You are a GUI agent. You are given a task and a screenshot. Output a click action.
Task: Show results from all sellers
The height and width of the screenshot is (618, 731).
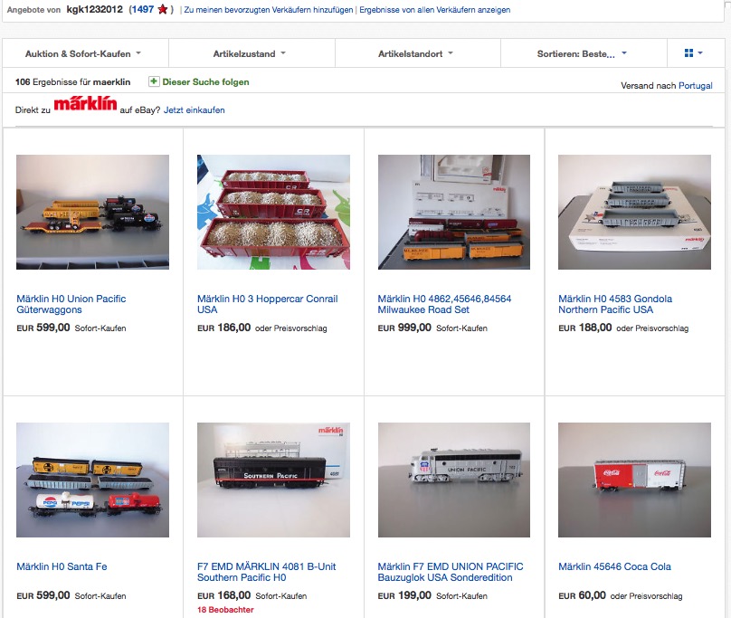[434, 10]
